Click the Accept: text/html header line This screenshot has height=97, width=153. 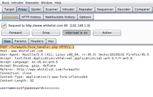(x=66, y=58)
